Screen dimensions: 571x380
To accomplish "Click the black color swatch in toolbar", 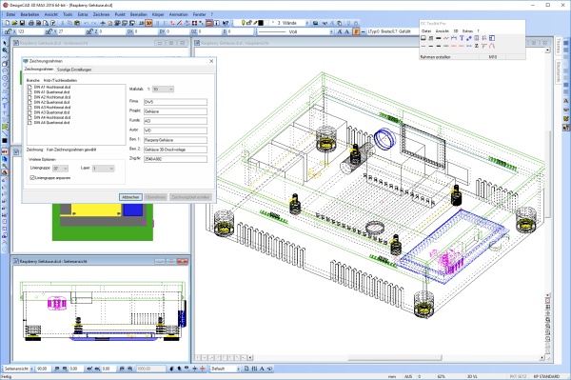I will [261, 23].
